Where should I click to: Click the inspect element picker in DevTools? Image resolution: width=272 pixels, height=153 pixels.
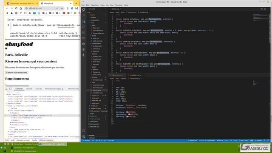[x=7, y=89]
